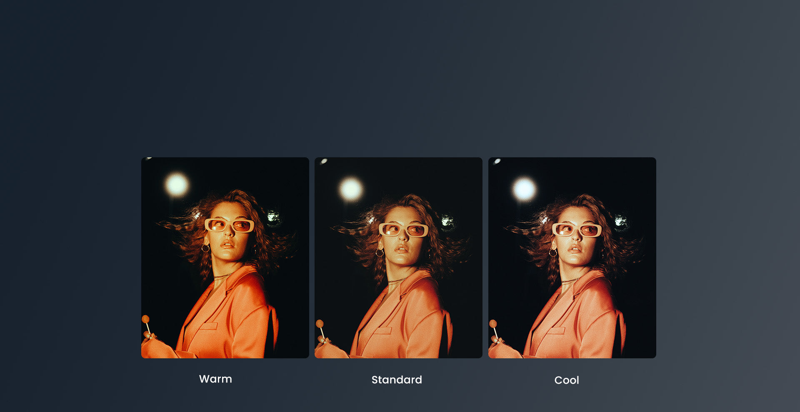The height and width of the screenshot is (412, 800).
Task: Click the sunglasses in the Warm photo
Action: pyautogui.click(x=229, y=226)
